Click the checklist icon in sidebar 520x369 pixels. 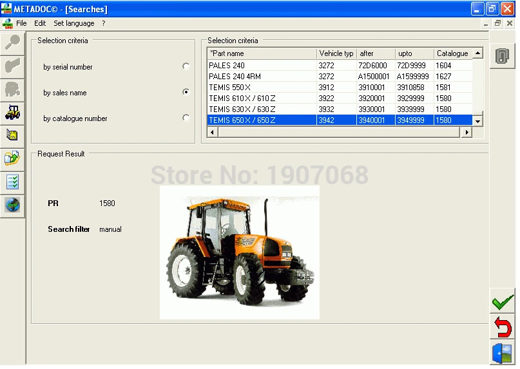pos(12,182)
